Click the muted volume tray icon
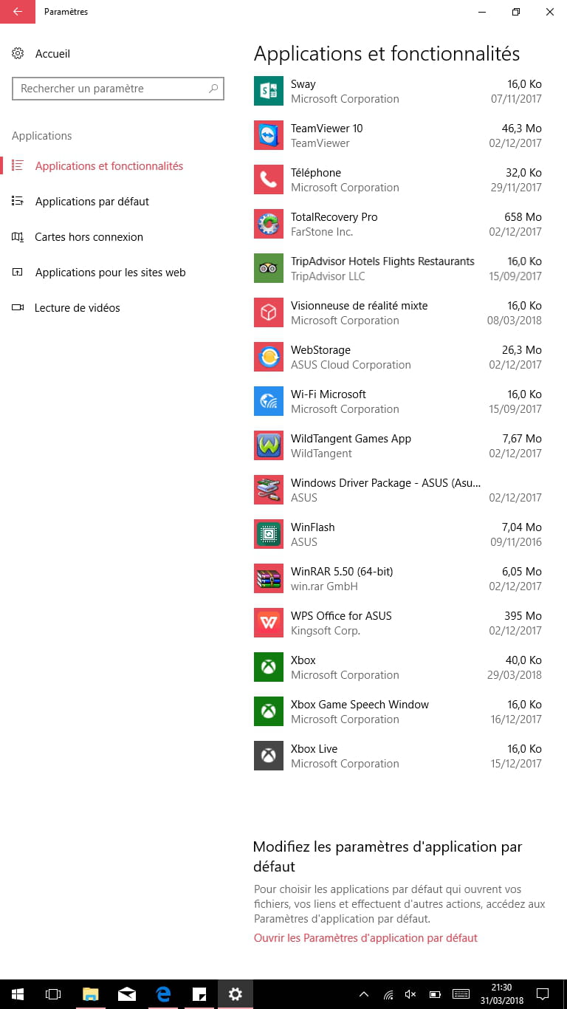The width and height of the screenshot is (567, 1009). (x=411, y=994)
